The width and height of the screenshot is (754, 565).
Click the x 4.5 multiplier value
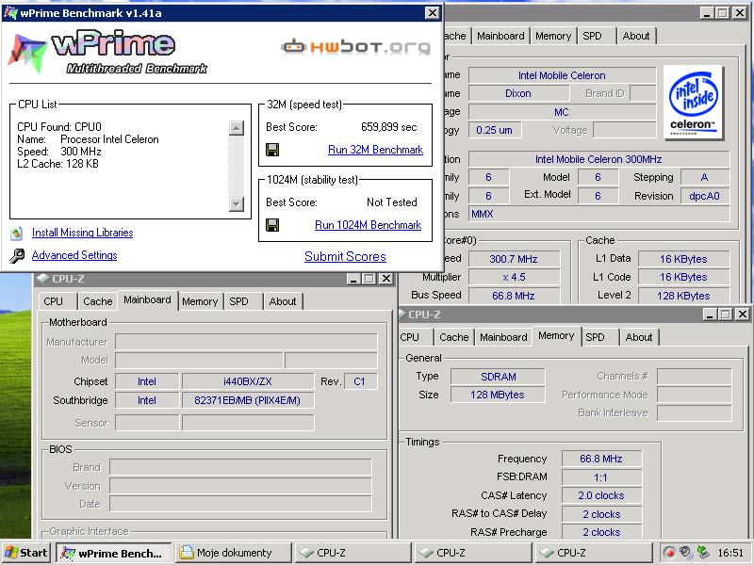514,277
